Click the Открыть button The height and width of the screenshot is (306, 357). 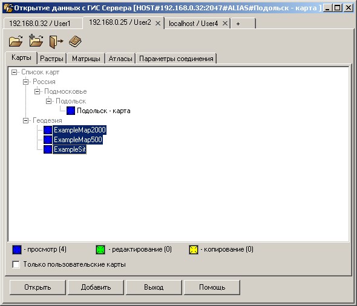click(x=38, y=287)
